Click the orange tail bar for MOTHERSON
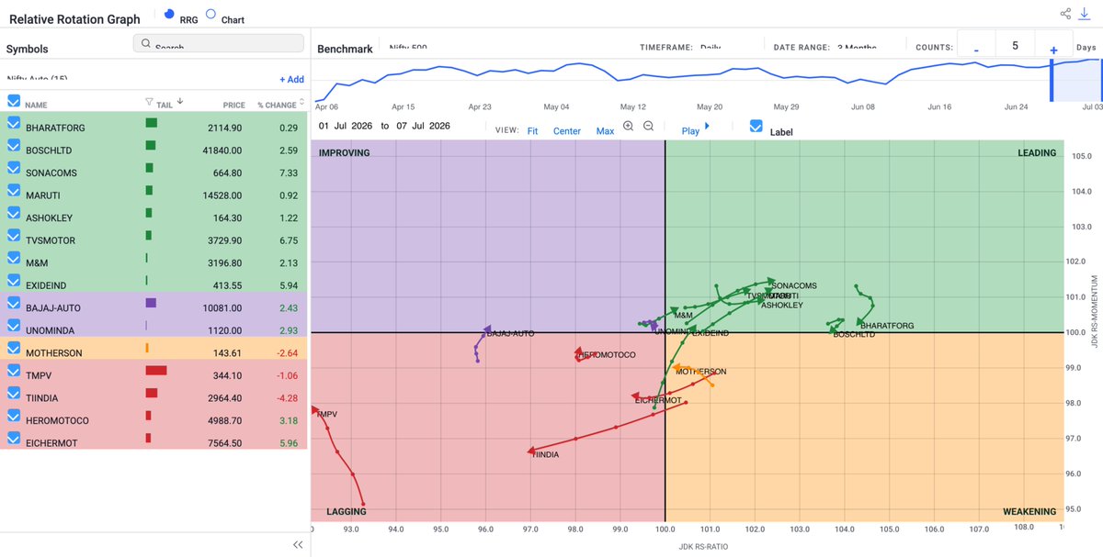The height and width of the screenshot is (557, 1103). [147, 348]
